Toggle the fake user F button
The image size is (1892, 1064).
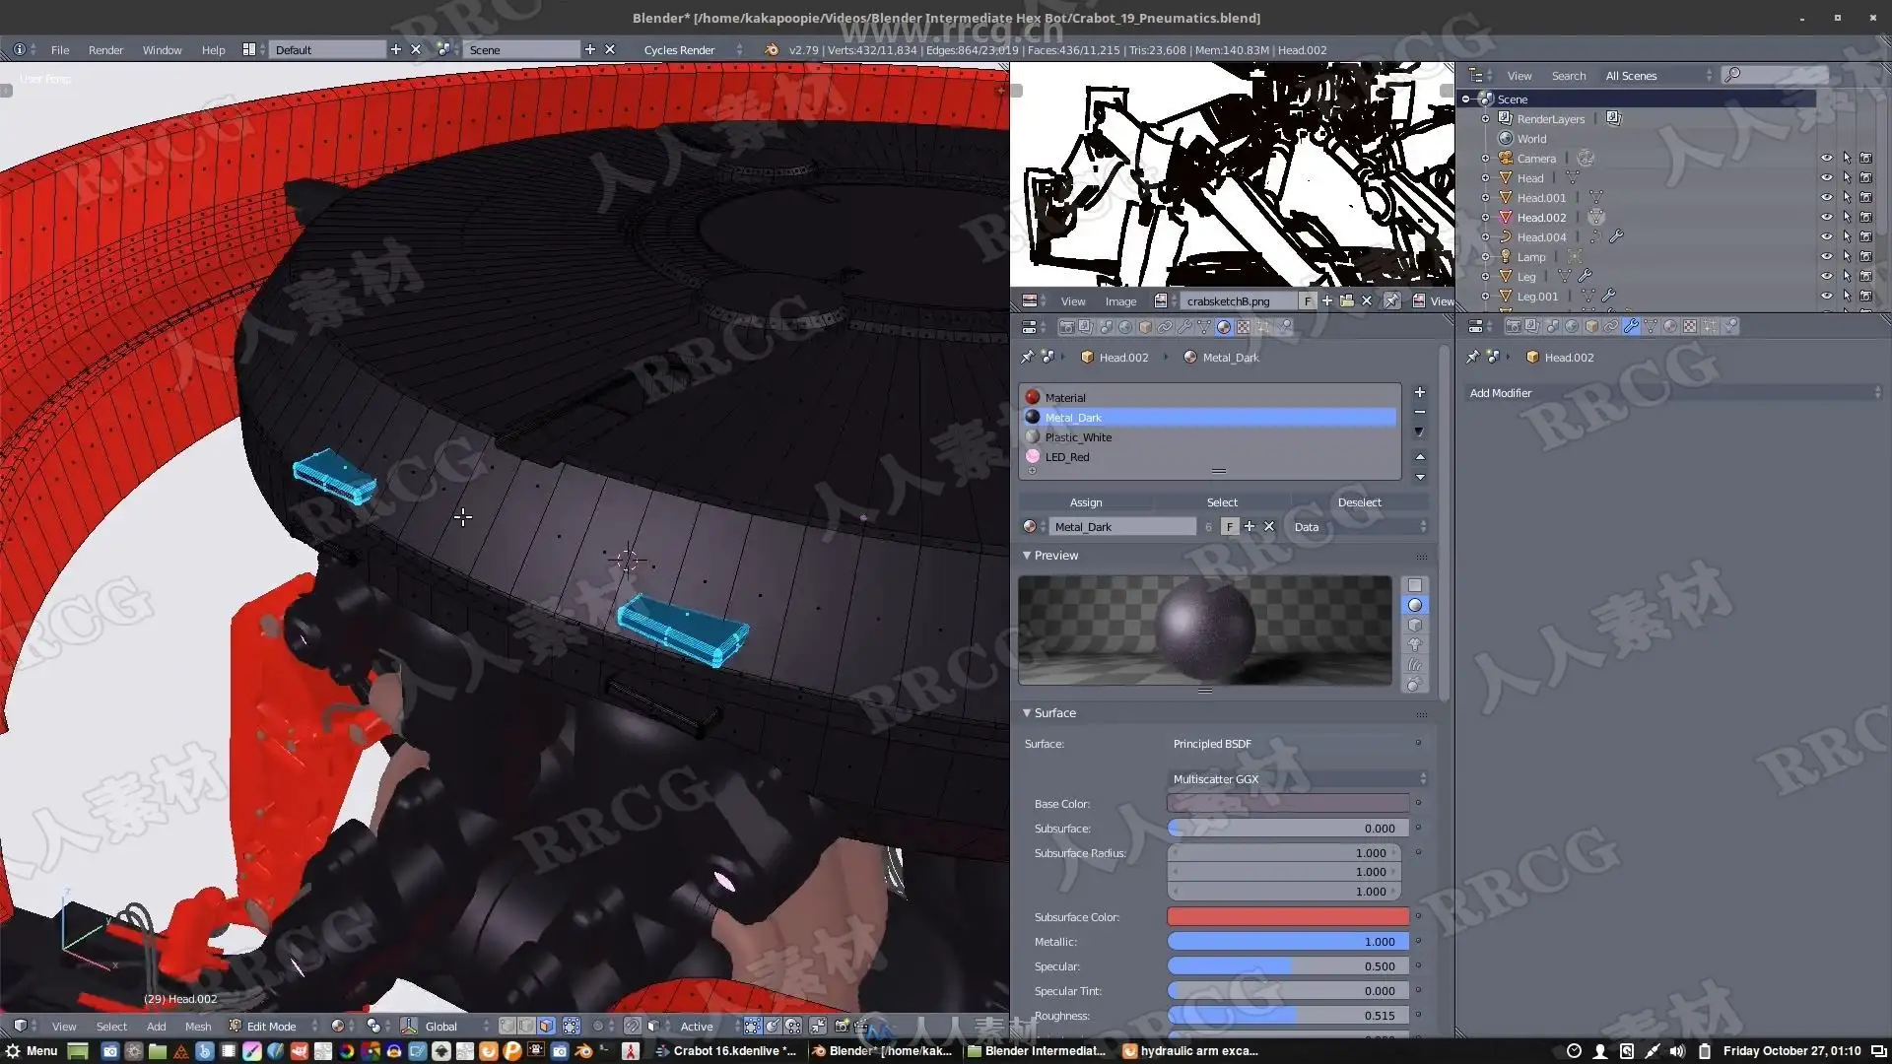[x=1229, y=527]
